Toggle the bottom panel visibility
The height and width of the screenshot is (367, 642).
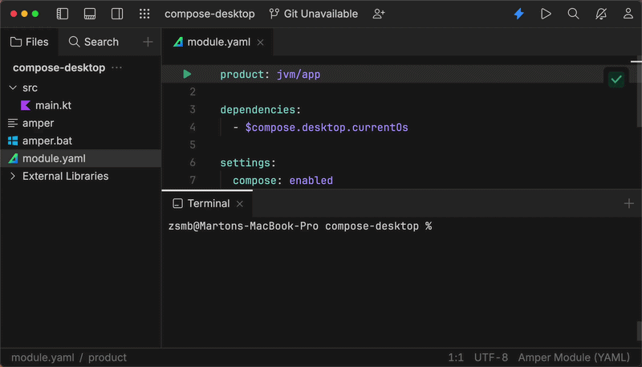tap(90, 14)
